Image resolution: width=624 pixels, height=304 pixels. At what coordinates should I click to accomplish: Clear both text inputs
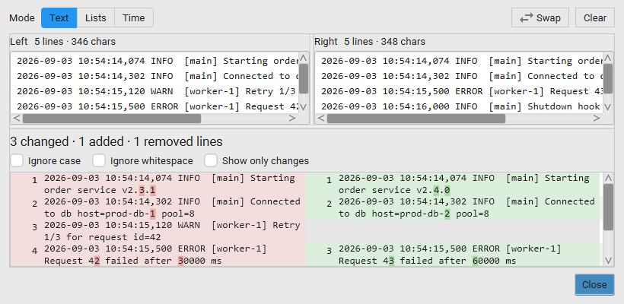(x=595, y=18)
